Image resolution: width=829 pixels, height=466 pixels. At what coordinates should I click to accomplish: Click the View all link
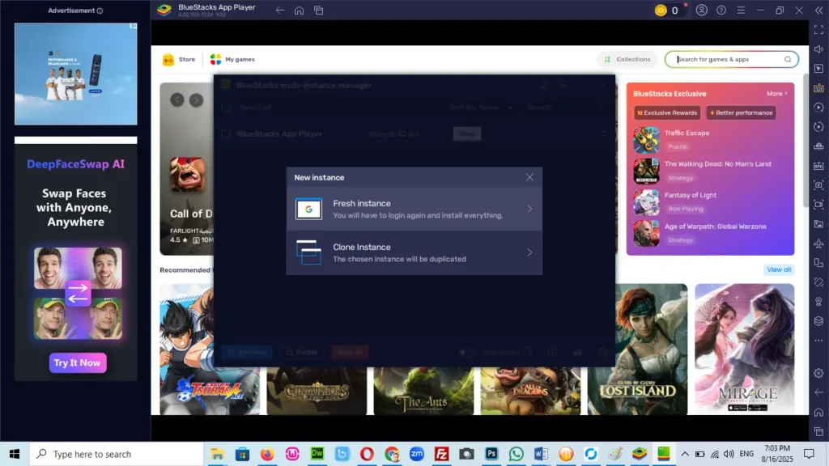point(779,269)
